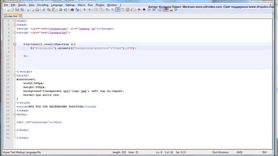Image resolution: width=278 pixels, height=156 pixels.
Task: Toggle show all characters paragraph icon
Action: 113,10
